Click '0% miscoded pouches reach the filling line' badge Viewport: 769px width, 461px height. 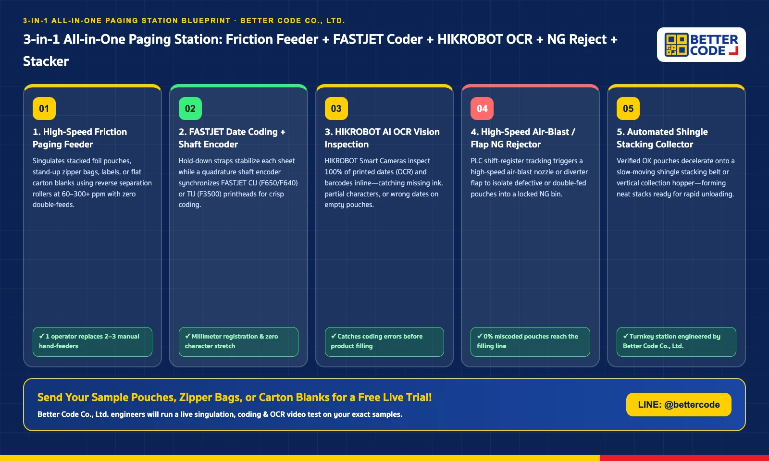pyautogui.click(x=530, y=341)
